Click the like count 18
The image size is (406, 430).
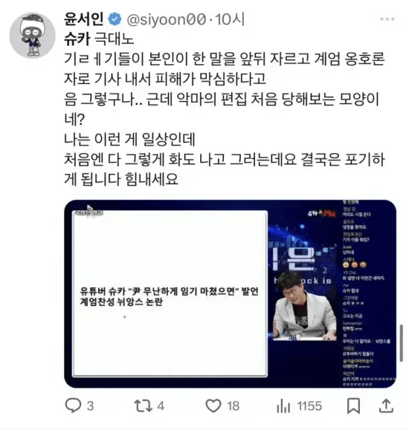coord(233,406)
